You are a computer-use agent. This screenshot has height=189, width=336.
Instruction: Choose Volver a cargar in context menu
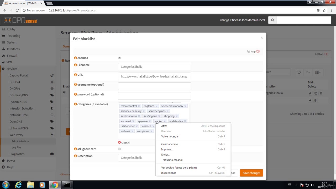193,136
